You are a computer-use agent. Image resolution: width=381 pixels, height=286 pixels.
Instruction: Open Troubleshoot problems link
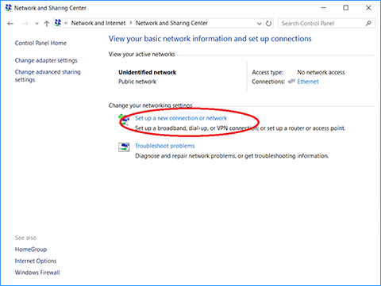coord(165,146)
